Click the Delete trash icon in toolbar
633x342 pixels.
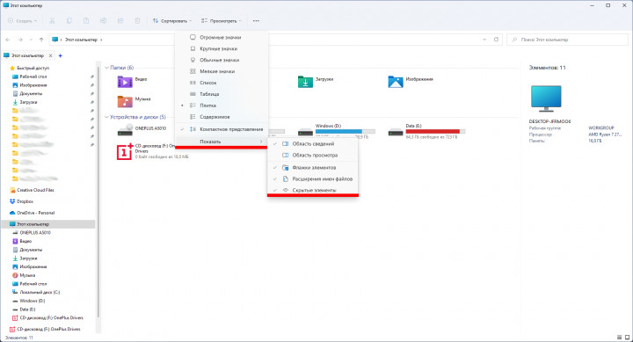[x=137, y=20]
